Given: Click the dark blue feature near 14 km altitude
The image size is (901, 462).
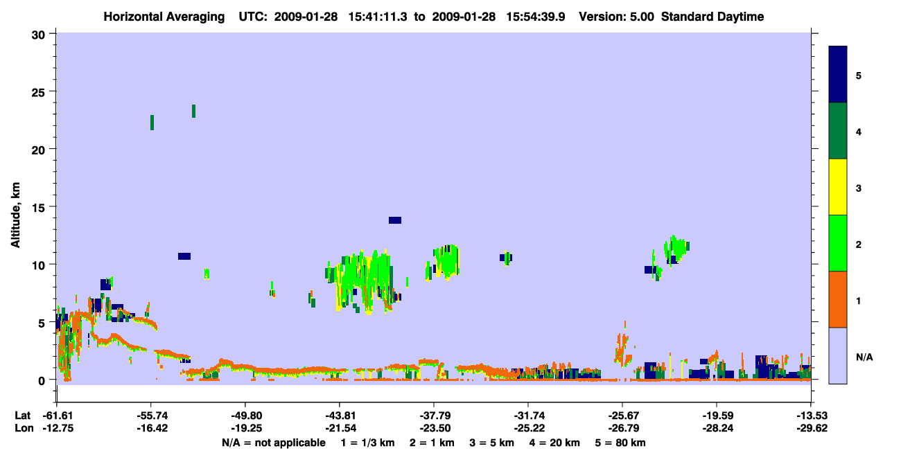Looking at the screenshot, I should click(x=395, y=220).
